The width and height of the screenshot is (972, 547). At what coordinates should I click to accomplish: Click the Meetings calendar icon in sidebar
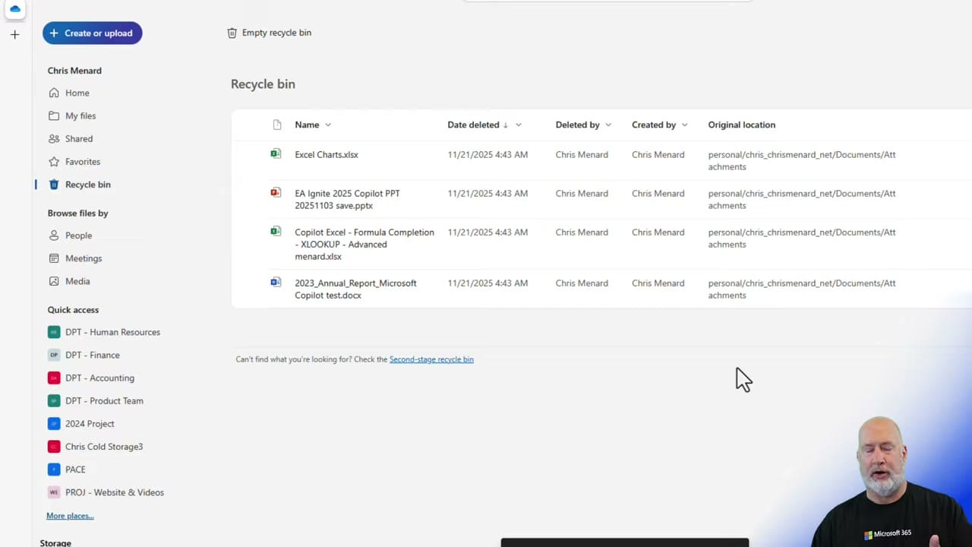pyautogui.click(x=54, y=258)
